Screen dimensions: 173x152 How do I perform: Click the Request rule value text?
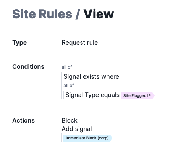click(80, 42)
